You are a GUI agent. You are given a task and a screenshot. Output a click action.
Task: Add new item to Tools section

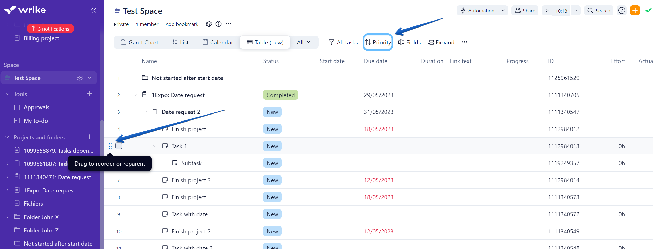point(89,94)
